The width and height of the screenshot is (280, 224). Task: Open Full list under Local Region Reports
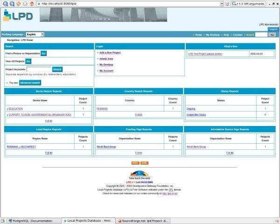click(49, 153)
